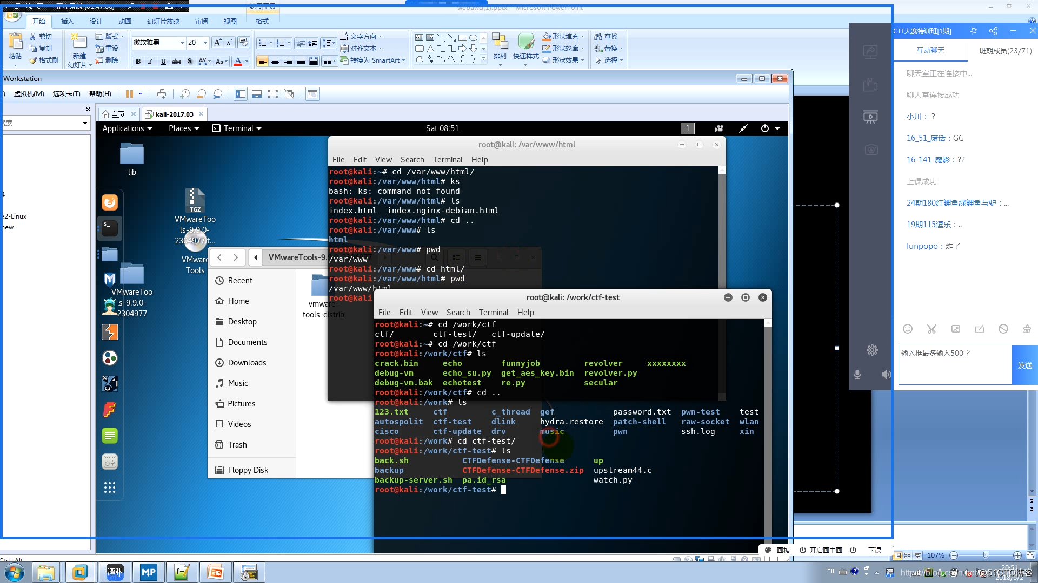Click bullets list icon in ribbon
This screenshot has height=583, width=1038.
[x=263, y=43]
